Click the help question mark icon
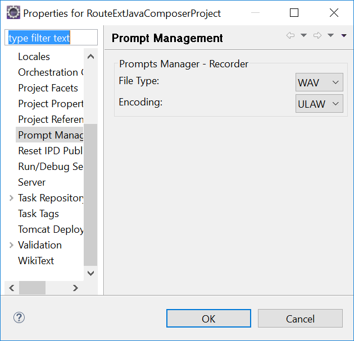Viewport: 354px width, 341px height. click(19, 318)
